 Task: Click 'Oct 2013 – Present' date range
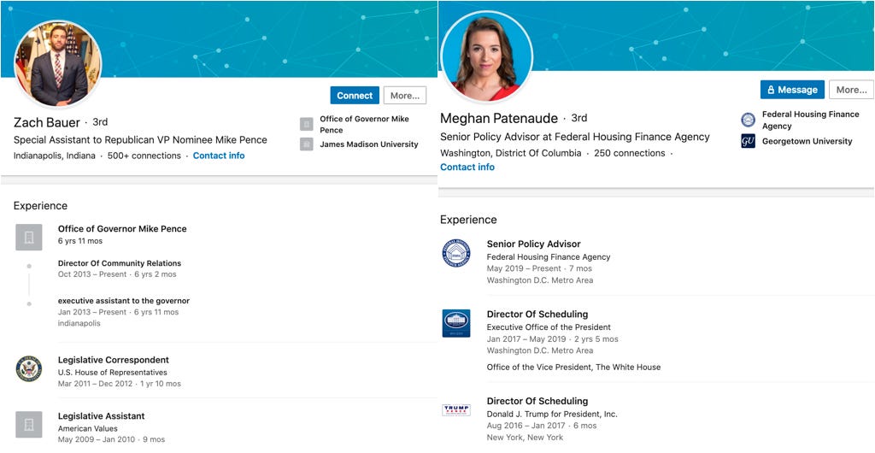click(92, 274)
